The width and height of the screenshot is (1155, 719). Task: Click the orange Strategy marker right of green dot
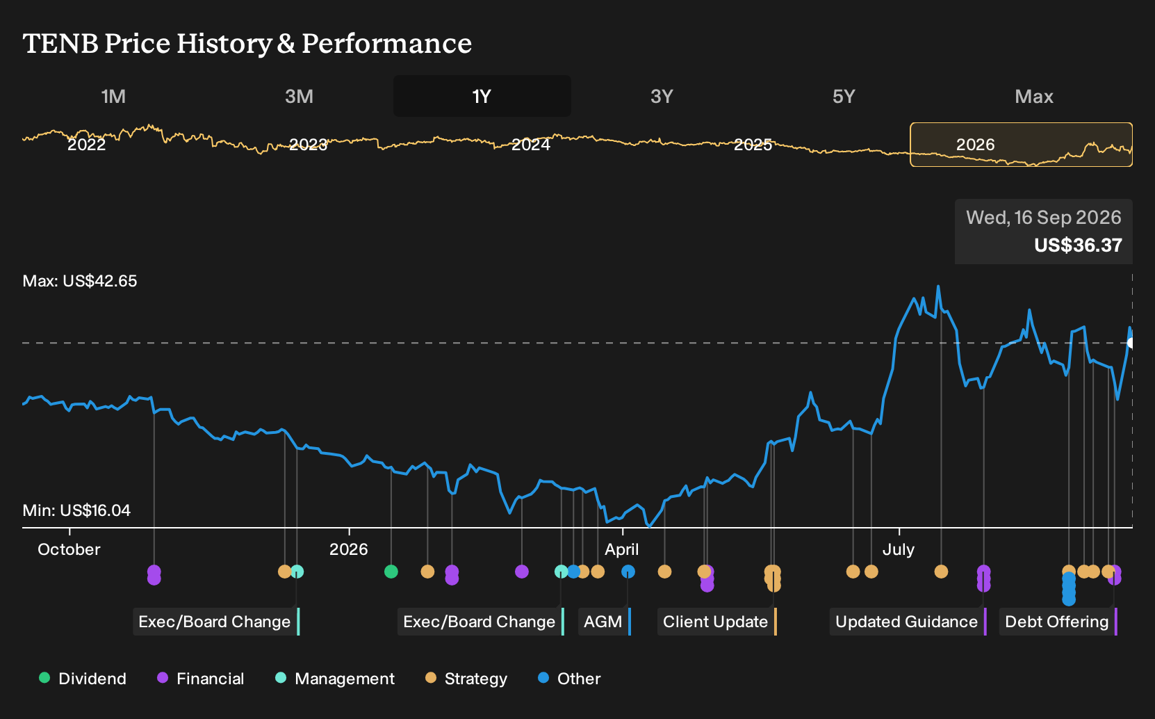click(427, 572)
